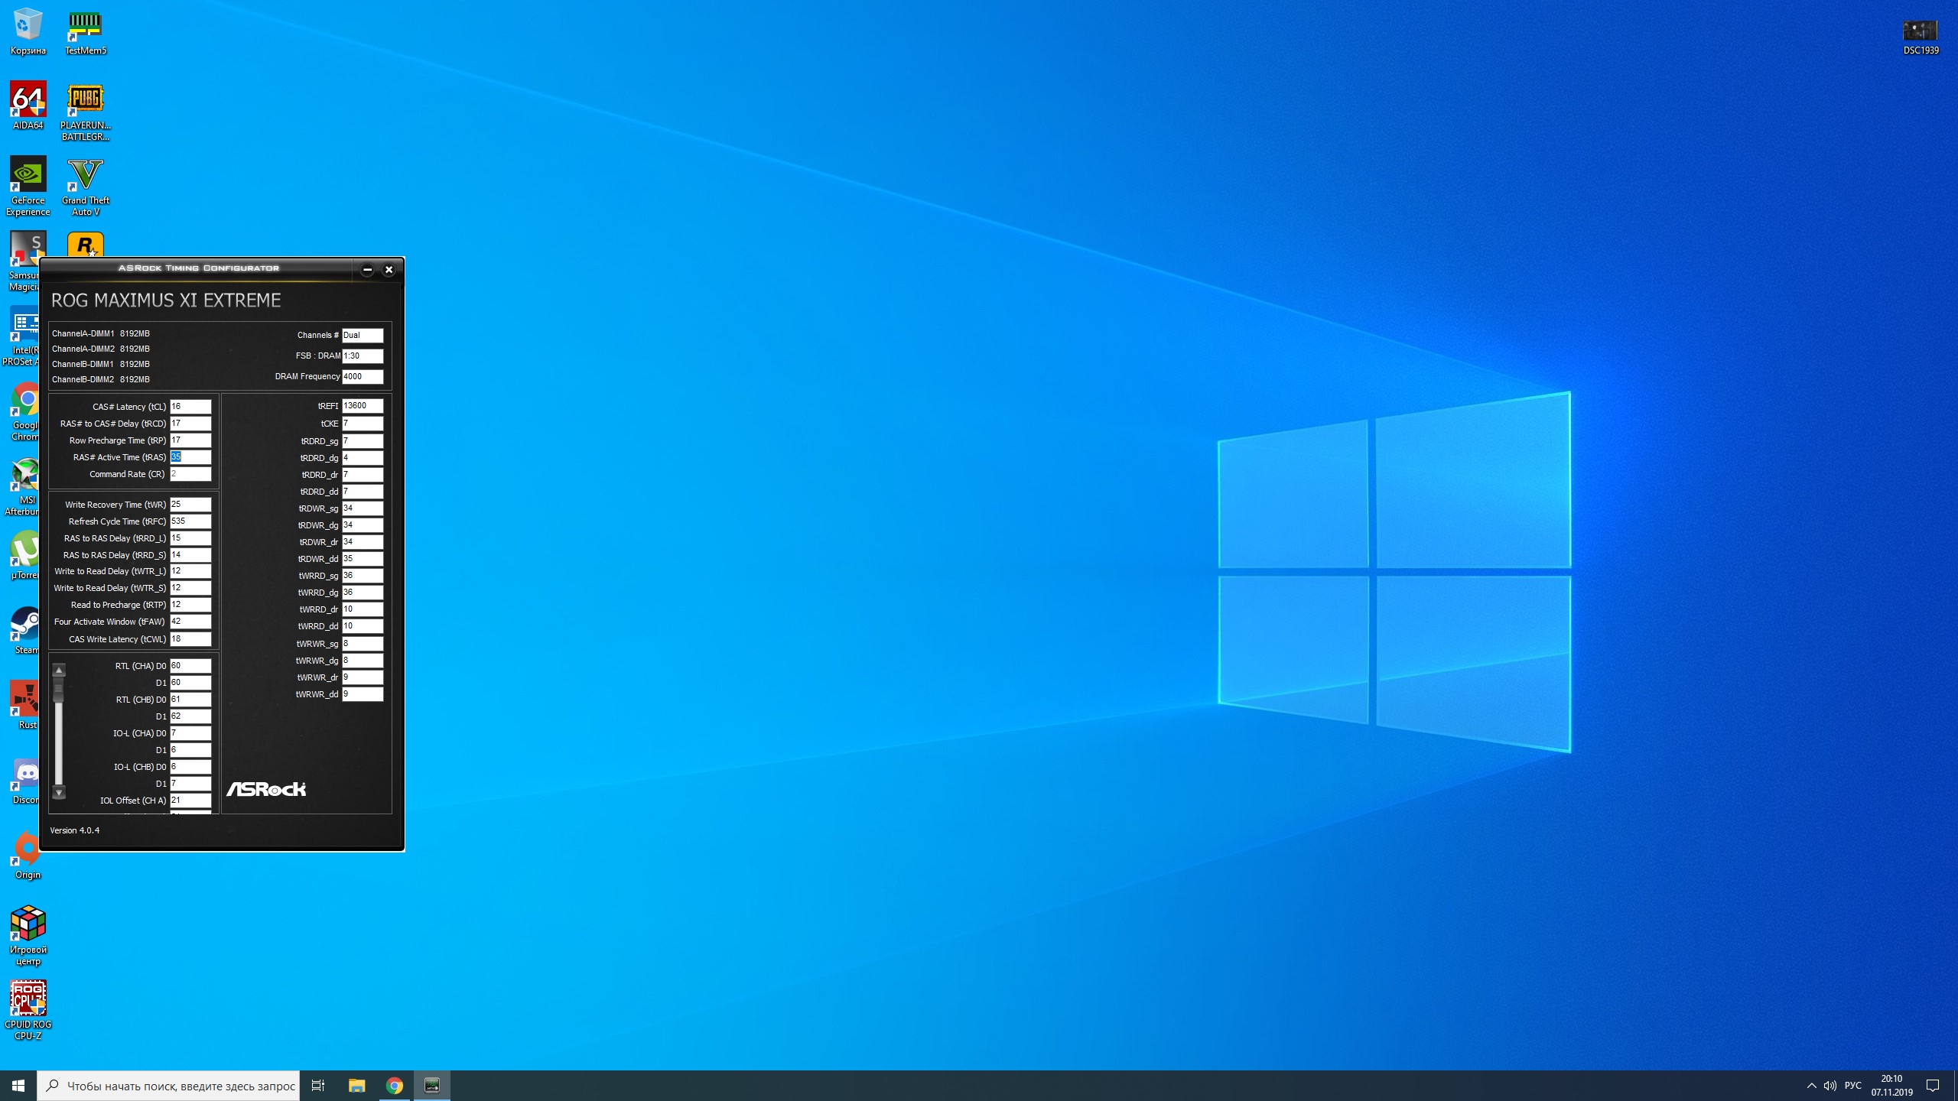Open File Explorer from taskbar

pyautogui.click(x=357, y=1086)
